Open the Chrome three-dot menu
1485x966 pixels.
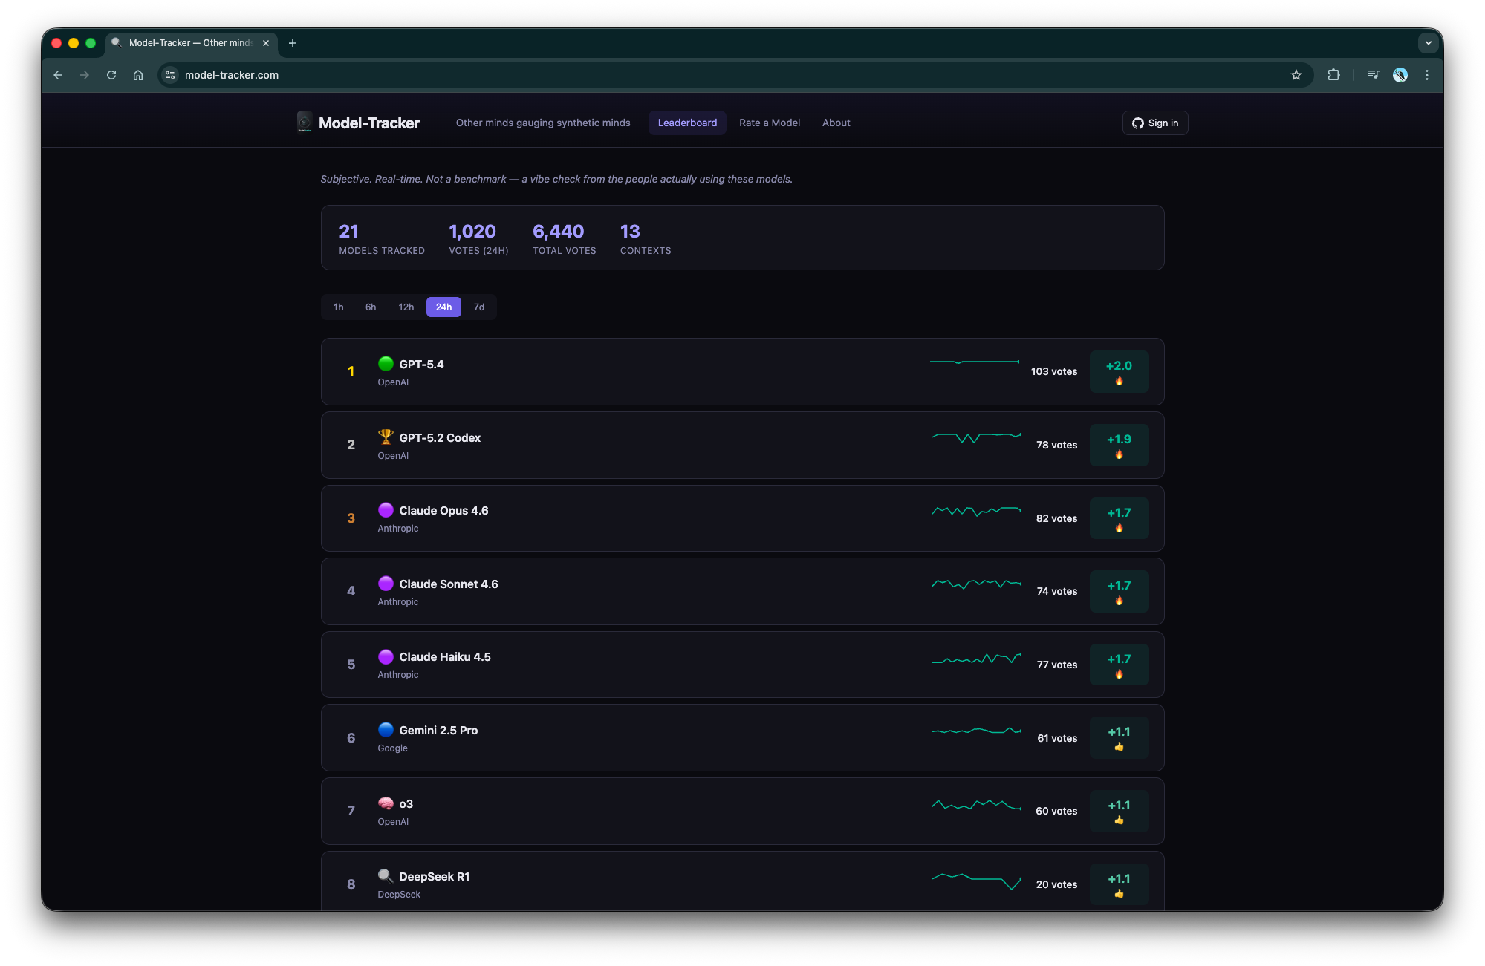click(x=1427, y=75)
